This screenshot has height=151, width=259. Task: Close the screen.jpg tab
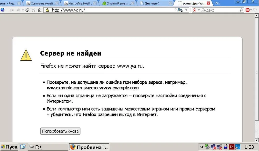point(208,3)
